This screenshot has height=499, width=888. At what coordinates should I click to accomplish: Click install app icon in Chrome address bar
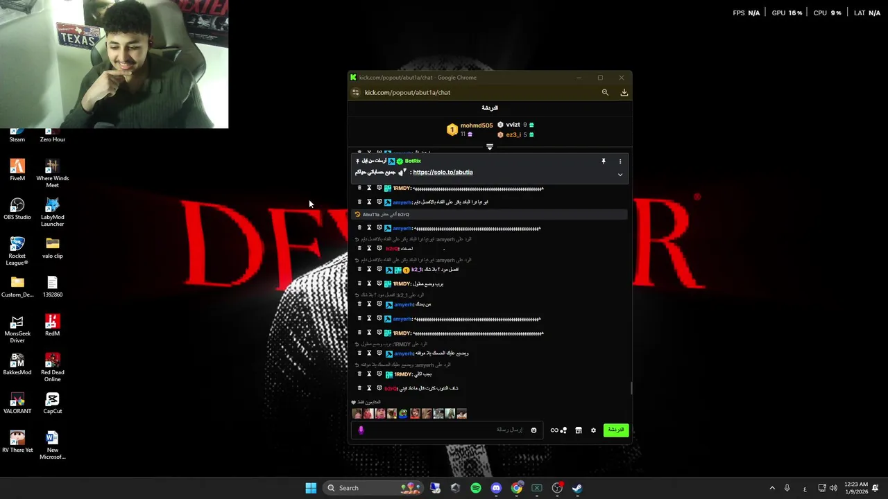pyautogui.click(x=624, y=92)
